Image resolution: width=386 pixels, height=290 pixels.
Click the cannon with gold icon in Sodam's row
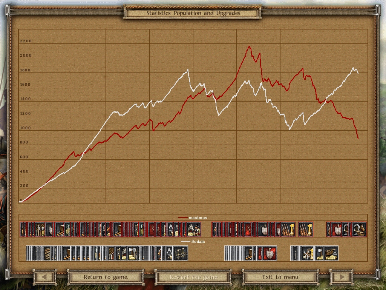click(331, 253)
